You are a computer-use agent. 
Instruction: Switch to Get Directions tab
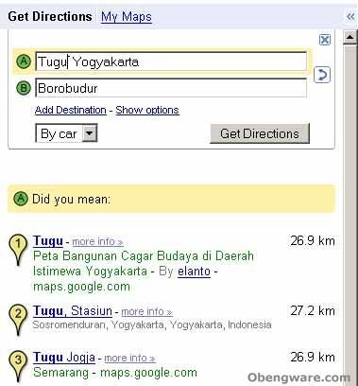pos(50,16)
